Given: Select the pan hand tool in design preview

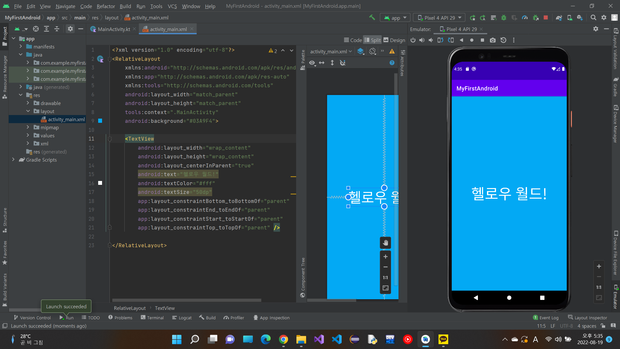Looking at the screenshot, I should coord(385,243).
